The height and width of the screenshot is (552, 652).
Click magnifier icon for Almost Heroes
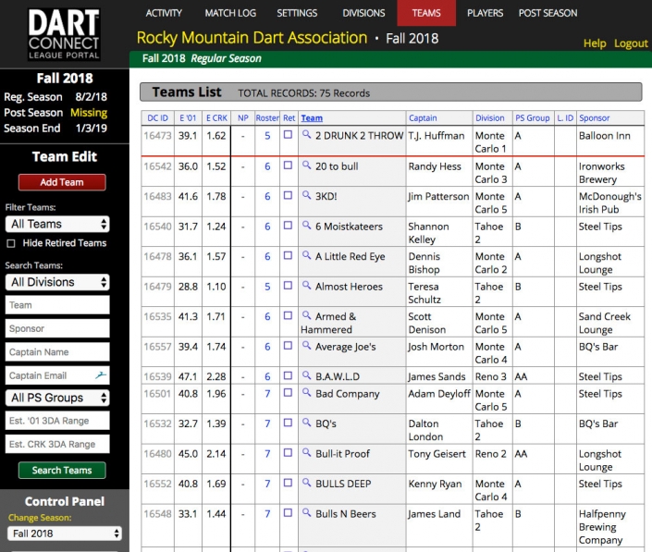306,287
